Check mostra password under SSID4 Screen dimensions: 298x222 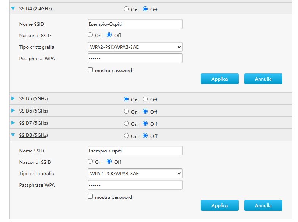coord(90,70)
